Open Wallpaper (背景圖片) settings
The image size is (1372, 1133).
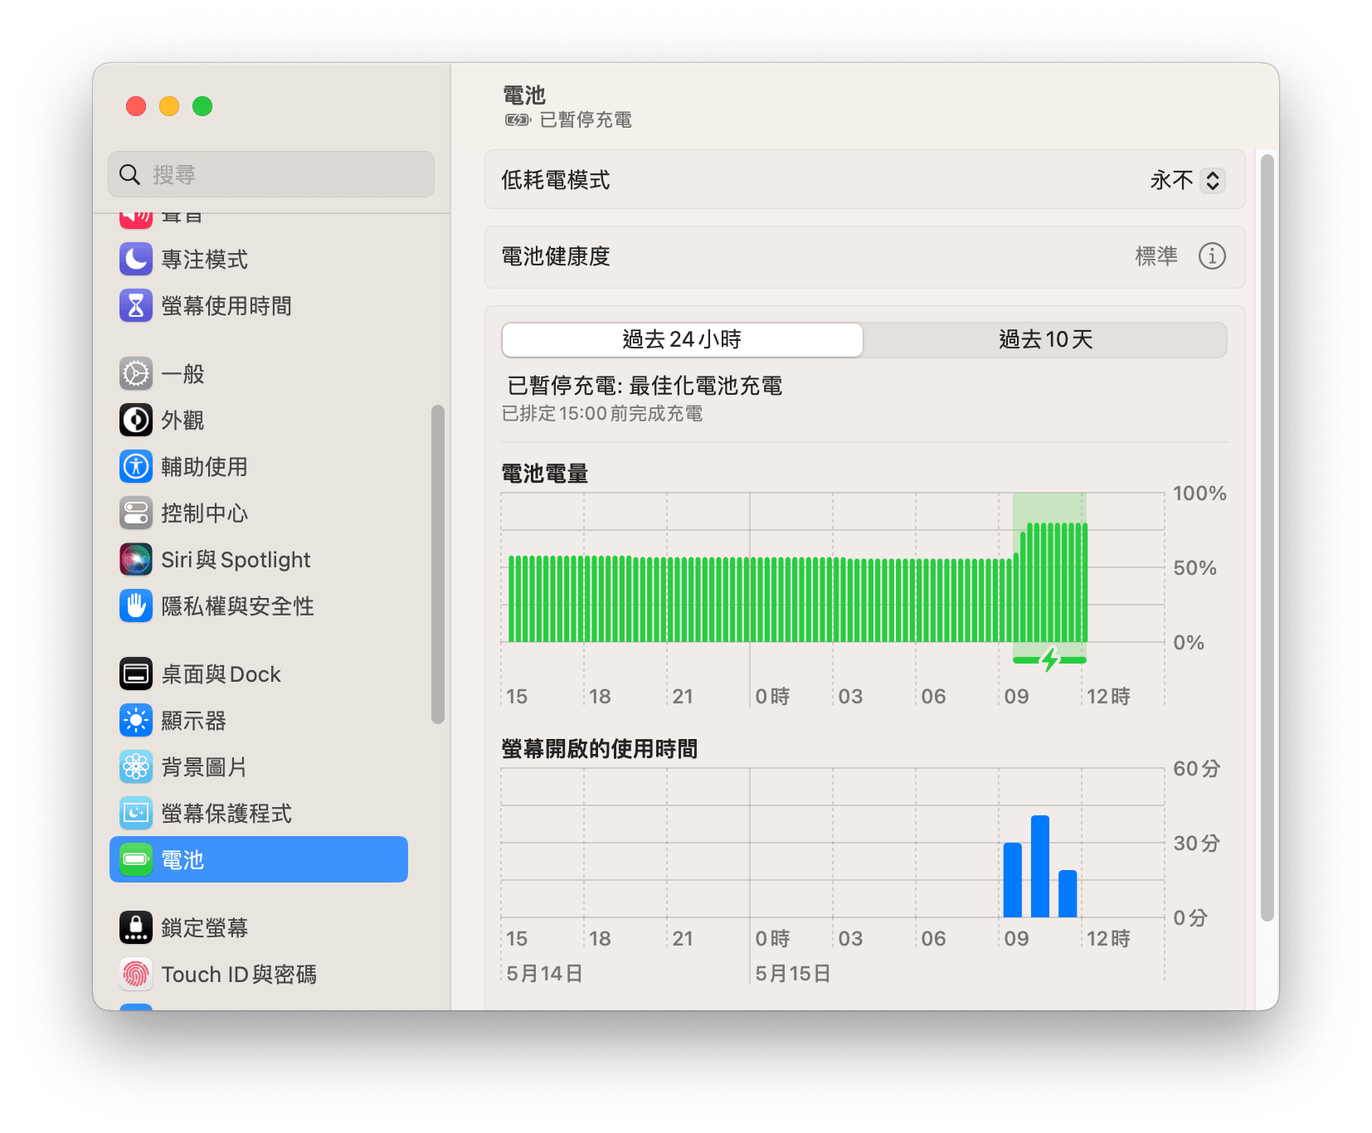click(x=204, y=766)
